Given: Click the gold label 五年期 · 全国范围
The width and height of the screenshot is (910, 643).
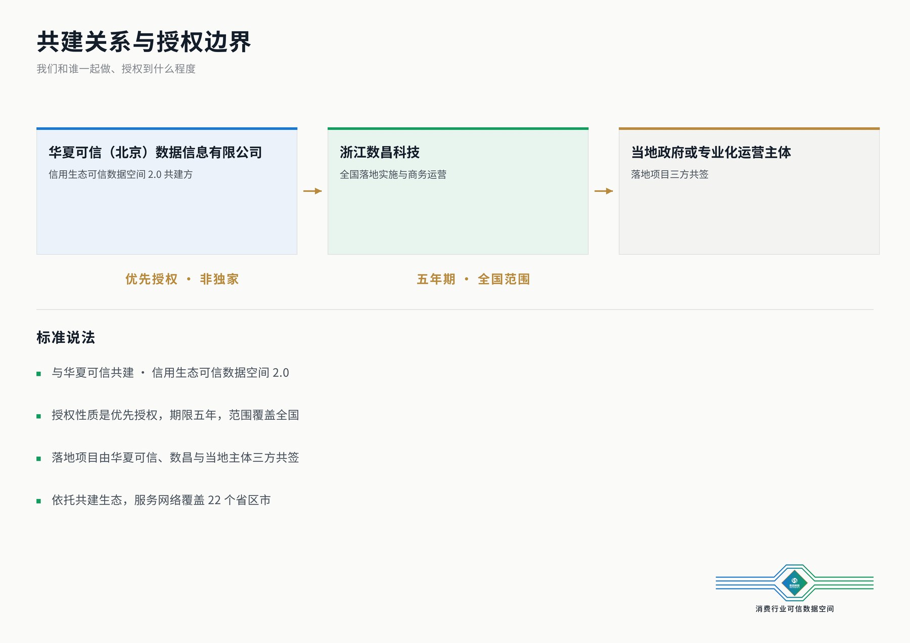Looking at the screenshot, I should click(473, 279).
